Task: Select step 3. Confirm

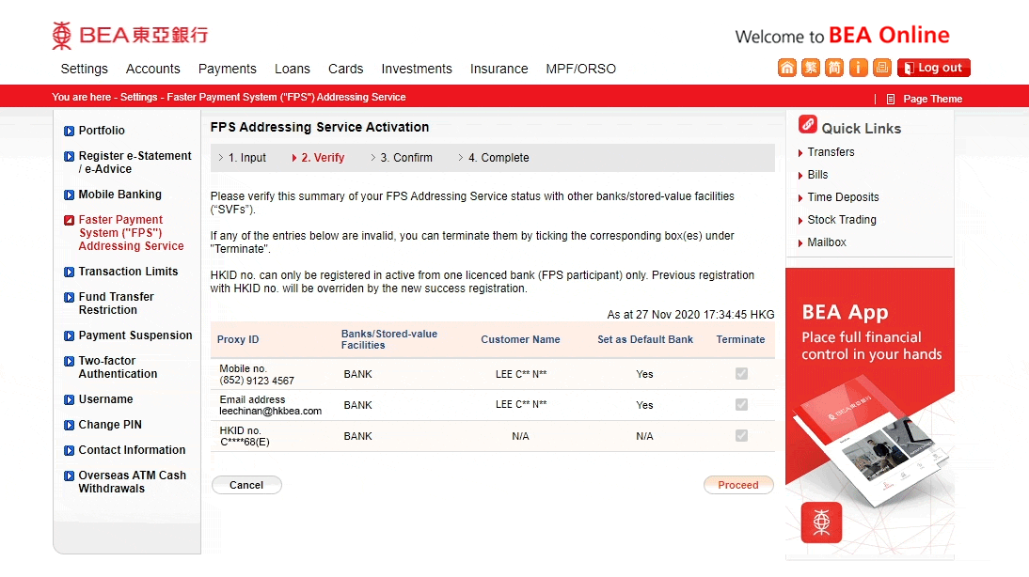Action: click(406, 158)
